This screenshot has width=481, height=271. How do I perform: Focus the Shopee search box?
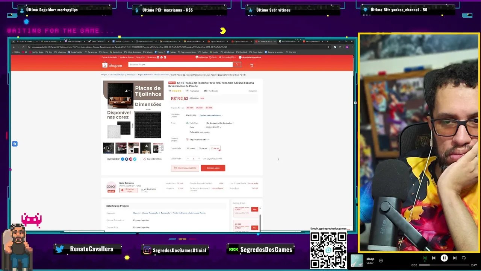tap(180, 65)
